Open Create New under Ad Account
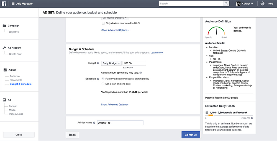The image size is (277, 141). (15, 54)
